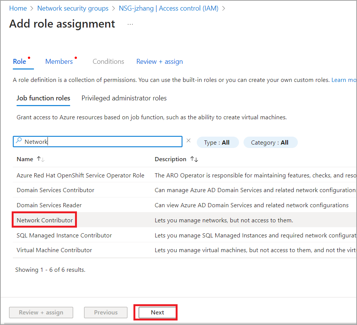Sort roles by Name column arrows

[41, 159]
